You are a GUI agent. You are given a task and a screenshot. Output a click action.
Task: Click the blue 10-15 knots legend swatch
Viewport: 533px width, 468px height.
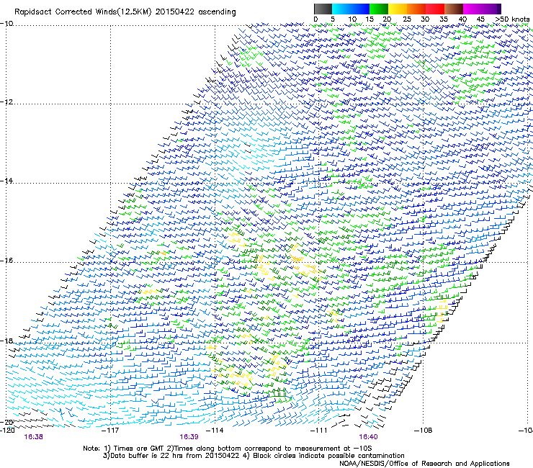(360, 9)
